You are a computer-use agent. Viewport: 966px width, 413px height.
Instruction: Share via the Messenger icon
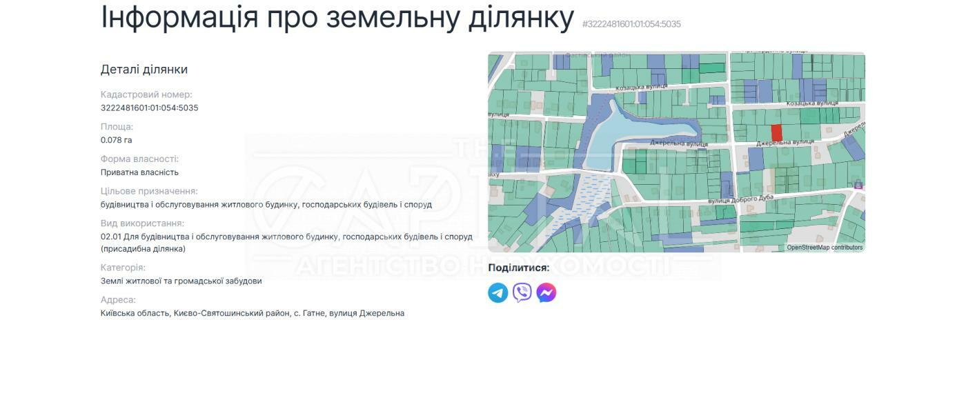[x=546, y=293]
